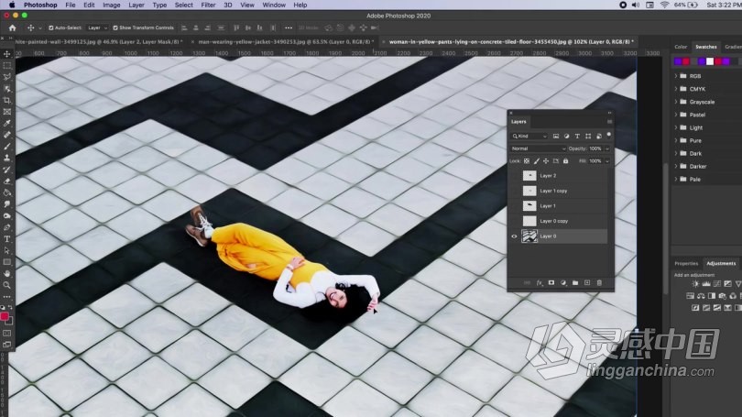This screenshot has width=742, height=417.
Task: Open the Normal blend mode dropdown
Action: tap(538, 148)
